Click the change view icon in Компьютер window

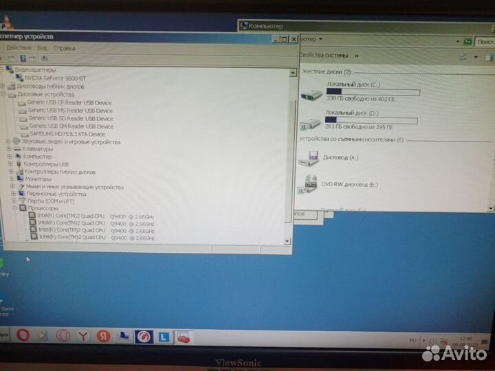tap(463, 57)
